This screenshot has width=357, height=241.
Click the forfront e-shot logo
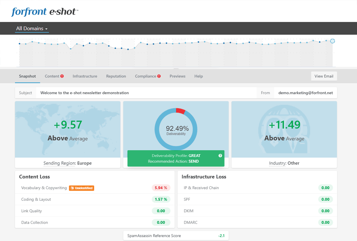pos(45,11)
